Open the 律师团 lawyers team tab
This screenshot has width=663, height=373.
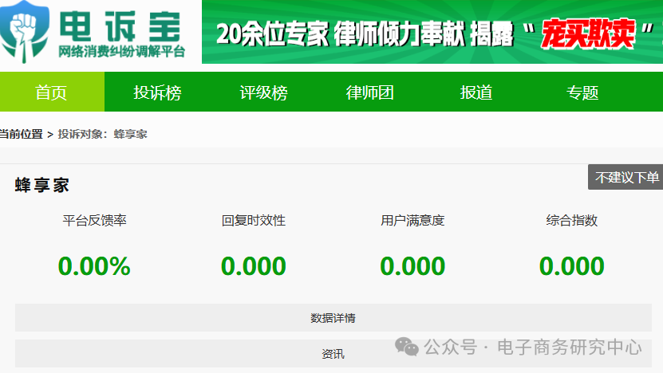(x=369, y=92)
